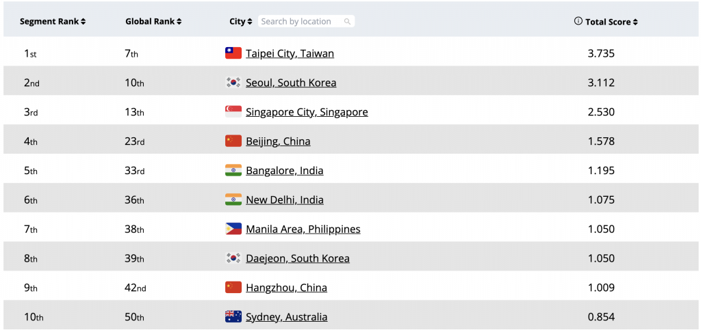The width and height of the screenshot is (701, 332).
Task: Sort table by Segment Rank
Action: (x=53, y=22)
